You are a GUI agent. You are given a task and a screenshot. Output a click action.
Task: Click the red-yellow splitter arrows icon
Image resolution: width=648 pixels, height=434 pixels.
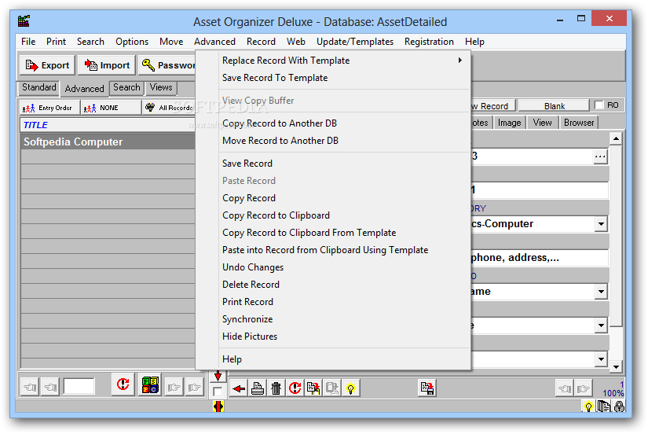[218, 406]
